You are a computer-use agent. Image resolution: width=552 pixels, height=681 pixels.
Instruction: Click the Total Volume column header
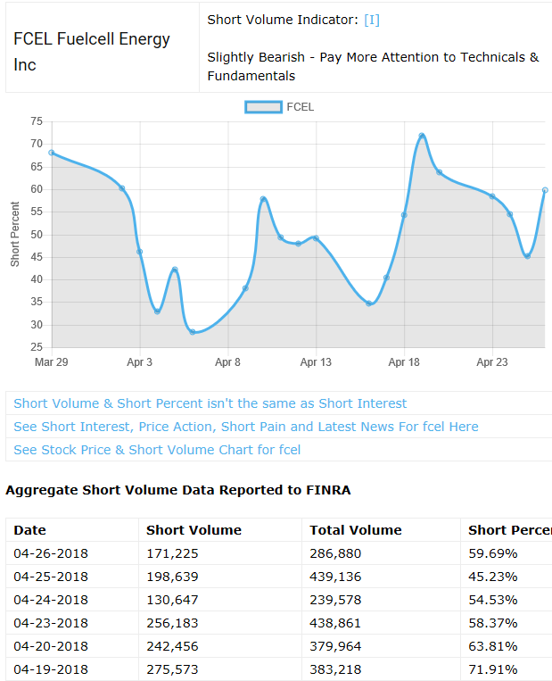(355, 530)
